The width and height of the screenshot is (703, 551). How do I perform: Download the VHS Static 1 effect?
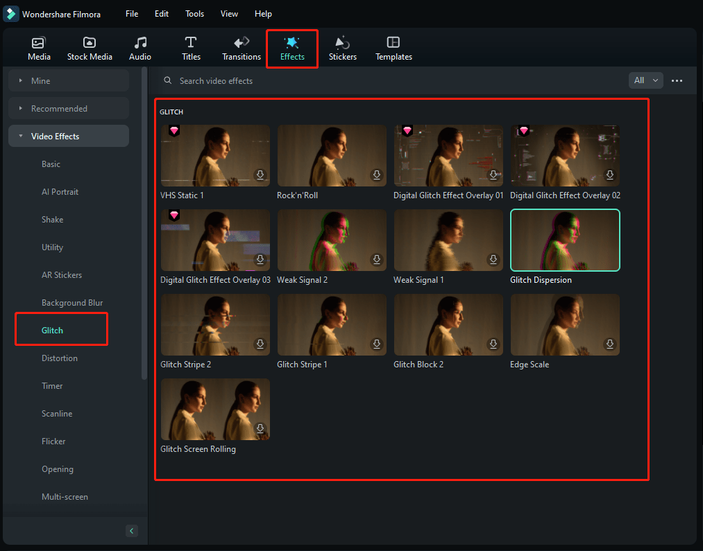tap(260, 175)
